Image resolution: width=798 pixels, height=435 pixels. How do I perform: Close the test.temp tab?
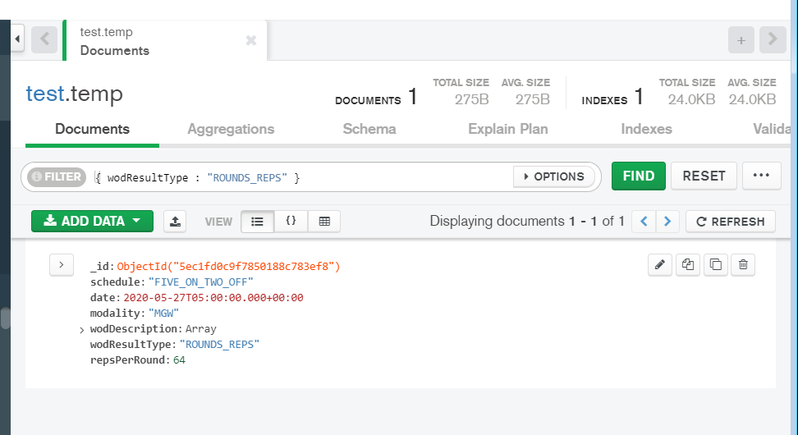coord(251,40)
